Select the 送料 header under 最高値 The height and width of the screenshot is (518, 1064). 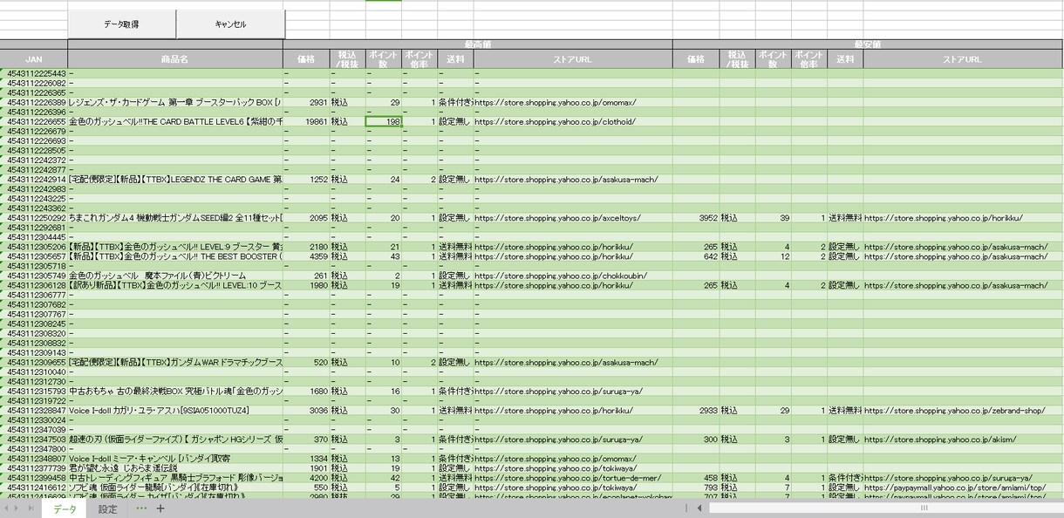point(455,58)
